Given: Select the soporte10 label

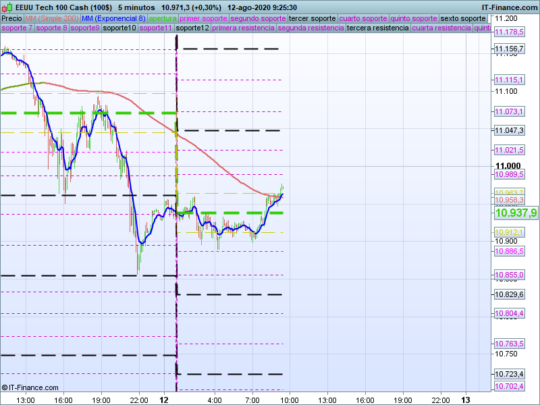Looking at the screenshot, I should [119, 28].
